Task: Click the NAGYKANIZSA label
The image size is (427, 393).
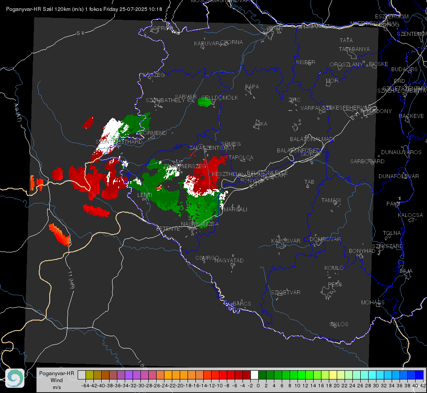Action: point(200,224)
